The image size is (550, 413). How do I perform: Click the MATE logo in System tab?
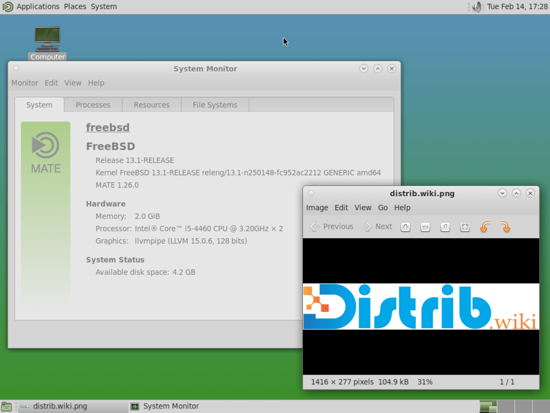(x=46, y=152)
